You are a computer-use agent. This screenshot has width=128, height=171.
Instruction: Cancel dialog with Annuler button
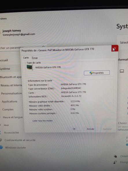(x=90, y=129)
